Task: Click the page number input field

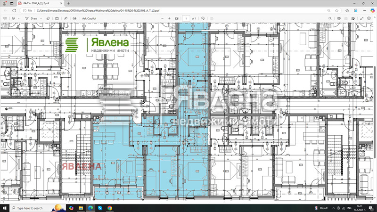Action: (x=187, y=18)
